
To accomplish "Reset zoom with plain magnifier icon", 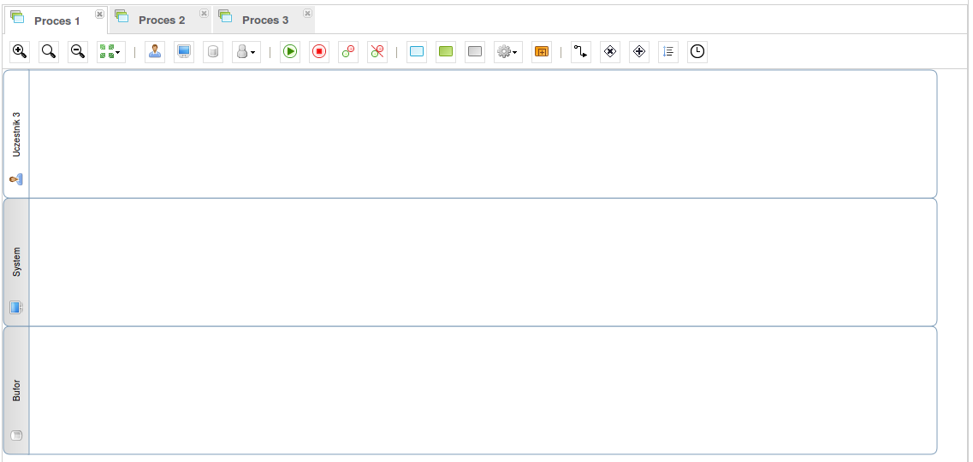I will click(49, 52).
